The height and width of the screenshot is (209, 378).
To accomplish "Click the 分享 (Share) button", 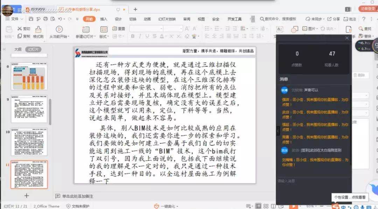I will pyautogui.click(x=334, y=19).
